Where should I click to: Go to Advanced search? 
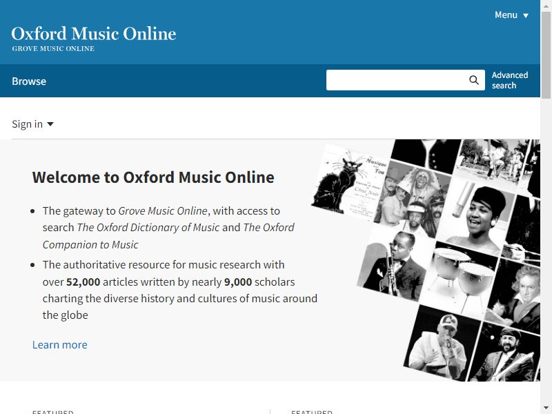tap(510, 80)
